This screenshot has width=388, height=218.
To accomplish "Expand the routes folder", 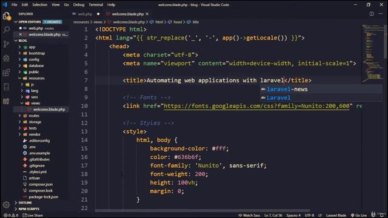I will (34, 116).
